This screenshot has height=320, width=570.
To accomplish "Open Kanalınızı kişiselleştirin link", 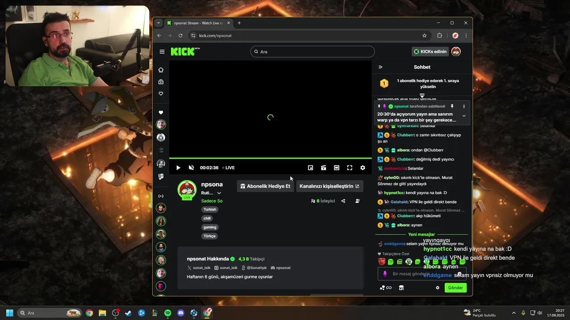I will [330, 186].
